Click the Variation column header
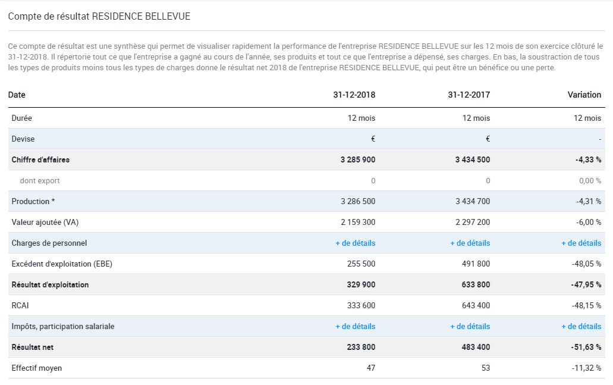This screenshot has height=385, width=613. click(584, 95)
